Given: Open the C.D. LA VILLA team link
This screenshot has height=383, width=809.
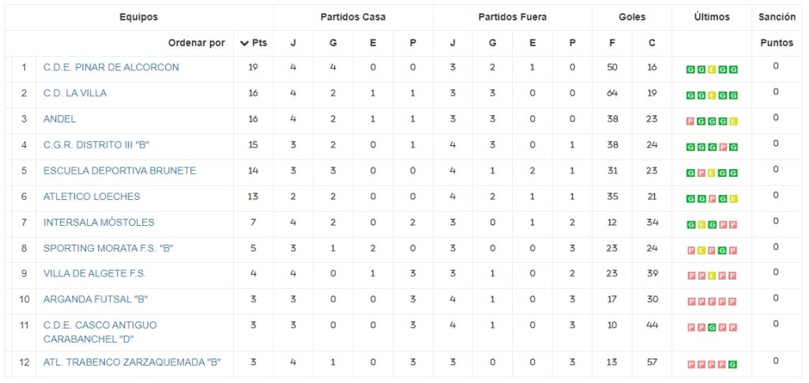Looking at the screenshot, I should coord(75,93).
